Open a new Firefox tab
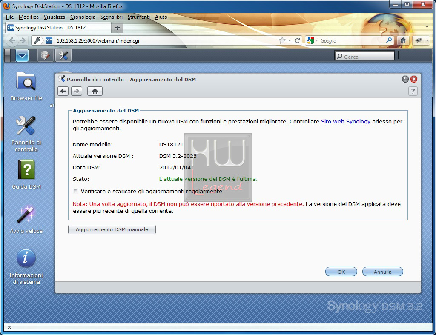Screen dimensions: 436x335 point(118,28)
